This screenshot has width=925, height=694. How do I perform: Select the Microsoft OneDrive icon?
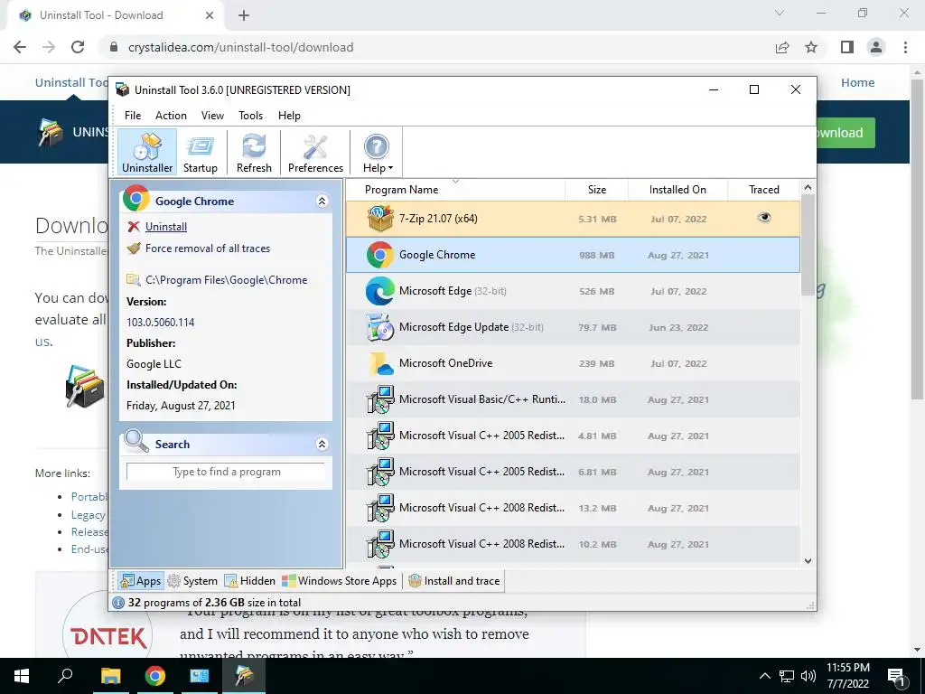tap(380, 363)
